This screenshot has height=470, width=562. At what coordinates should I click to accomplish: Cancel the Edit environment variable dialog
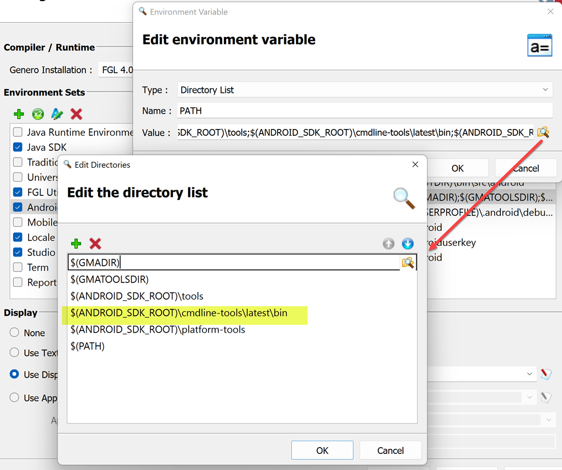pos(525,168)
